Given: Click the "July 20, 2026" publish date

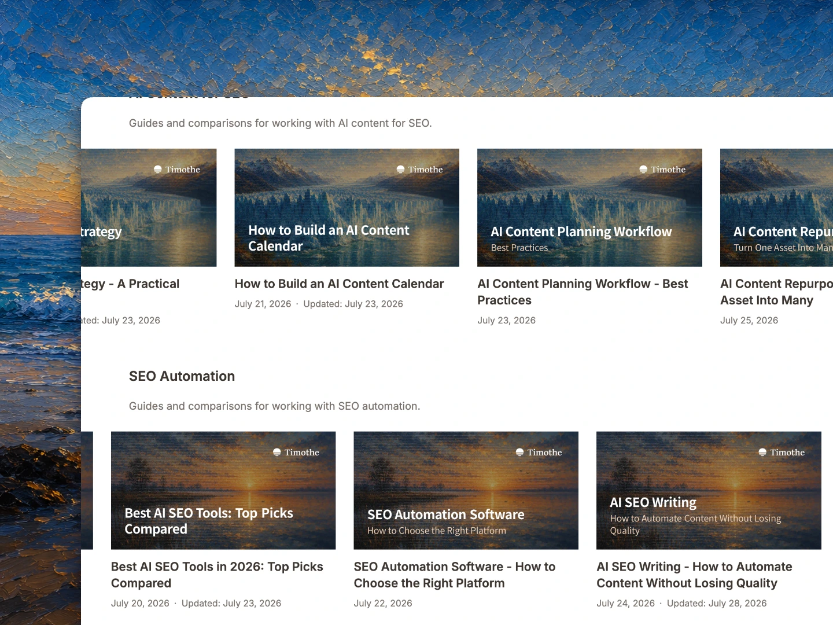Looking at the screenshot, I should click(140, 604).
